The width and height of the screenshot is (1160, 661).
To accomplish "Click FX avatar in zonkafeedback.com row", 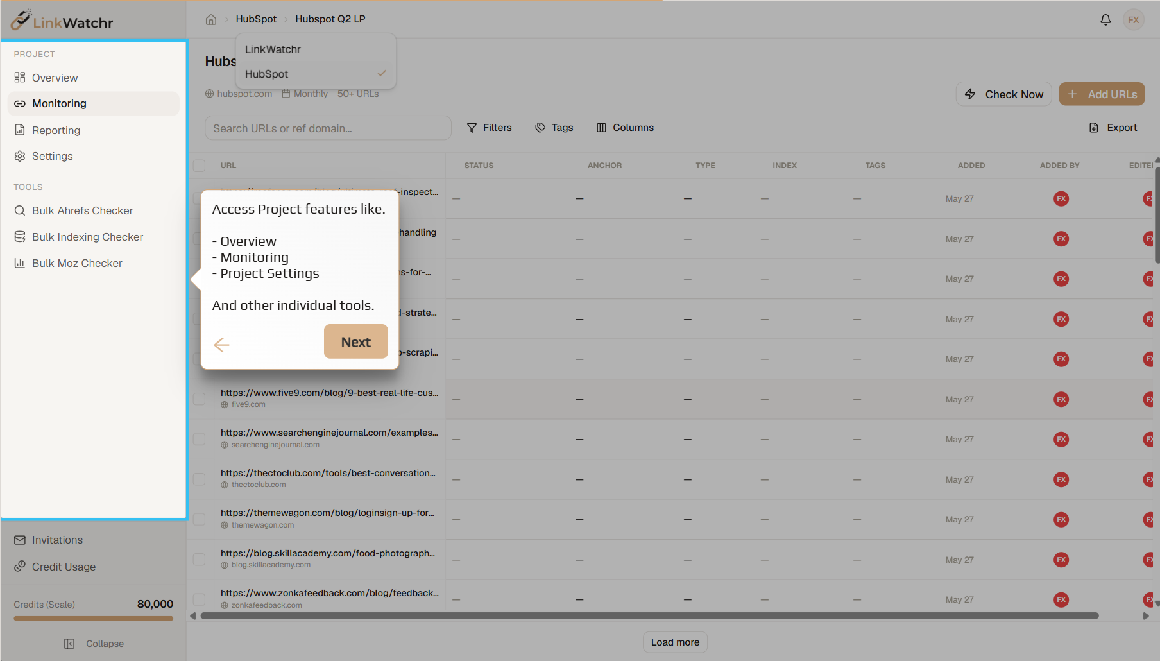I will [x=1061, y=599].
